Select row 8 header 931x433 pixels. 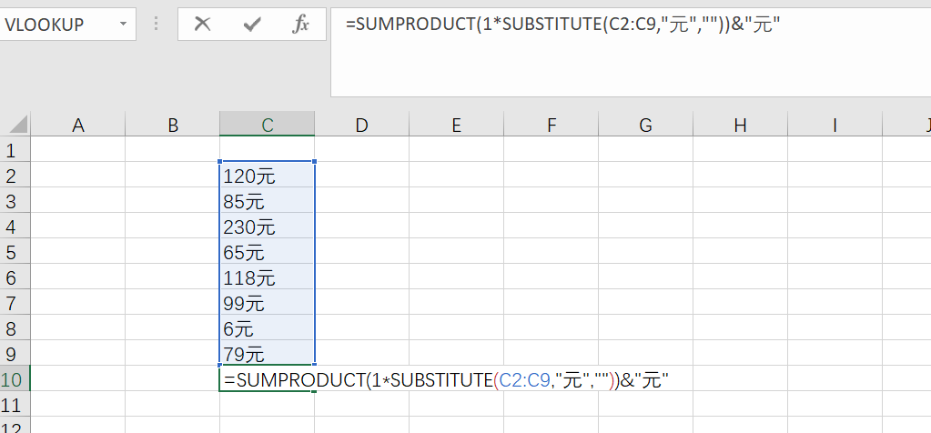coord(15,328)
